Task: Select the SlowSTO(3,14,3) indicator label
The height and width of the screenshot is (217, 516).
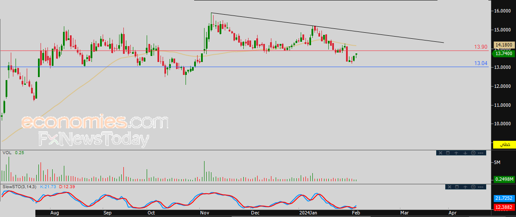Action: pos(20,186)
